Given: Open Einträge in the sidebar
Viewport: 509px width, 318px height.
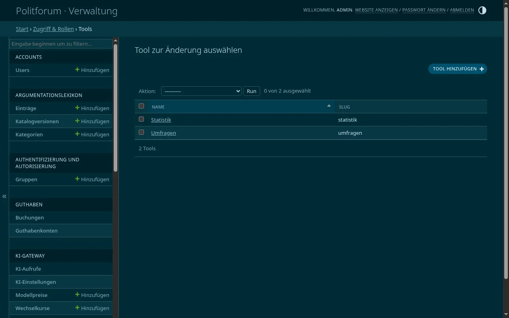Looking at the screenshot, I should pyautogui.click(x=26, y=108).
